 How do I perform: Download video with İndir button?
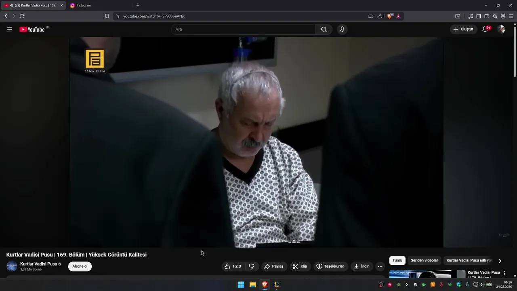pyautogui.click(x=361, y=266)
